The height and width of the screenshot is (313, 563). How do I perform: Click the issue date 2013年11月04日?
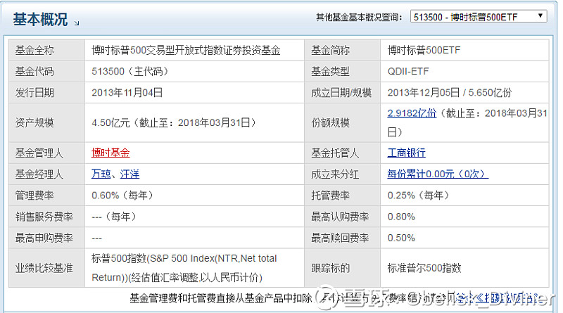(127, 93)
